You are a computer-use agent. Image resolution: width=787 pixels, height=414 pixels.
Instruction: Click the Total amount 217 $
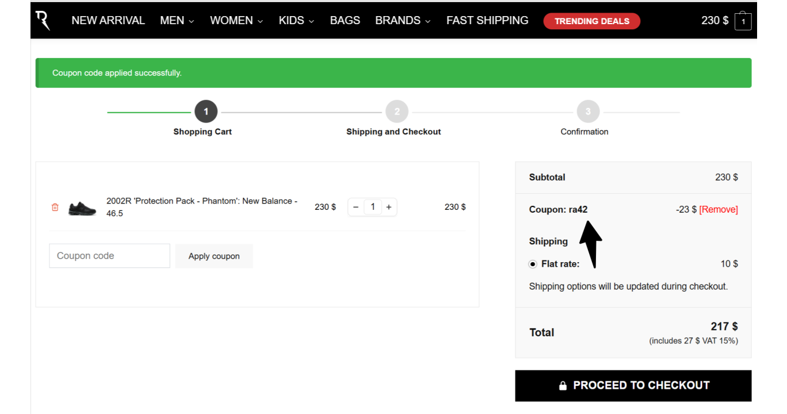[x=724, y=327]
